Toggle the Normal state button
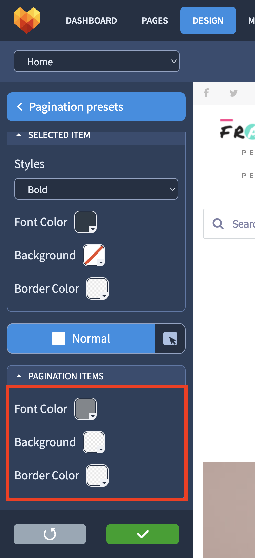 [x=81, y=338]
